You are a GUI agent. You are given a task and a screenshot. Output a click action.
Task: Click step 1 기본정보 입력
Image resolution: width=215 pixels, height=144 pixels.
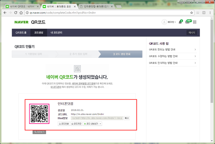coord(34,54)
